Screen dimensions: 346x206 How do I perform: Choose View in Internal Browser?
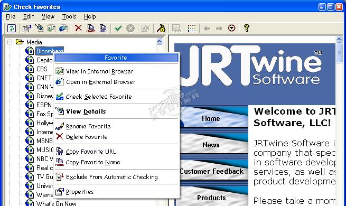116,71
